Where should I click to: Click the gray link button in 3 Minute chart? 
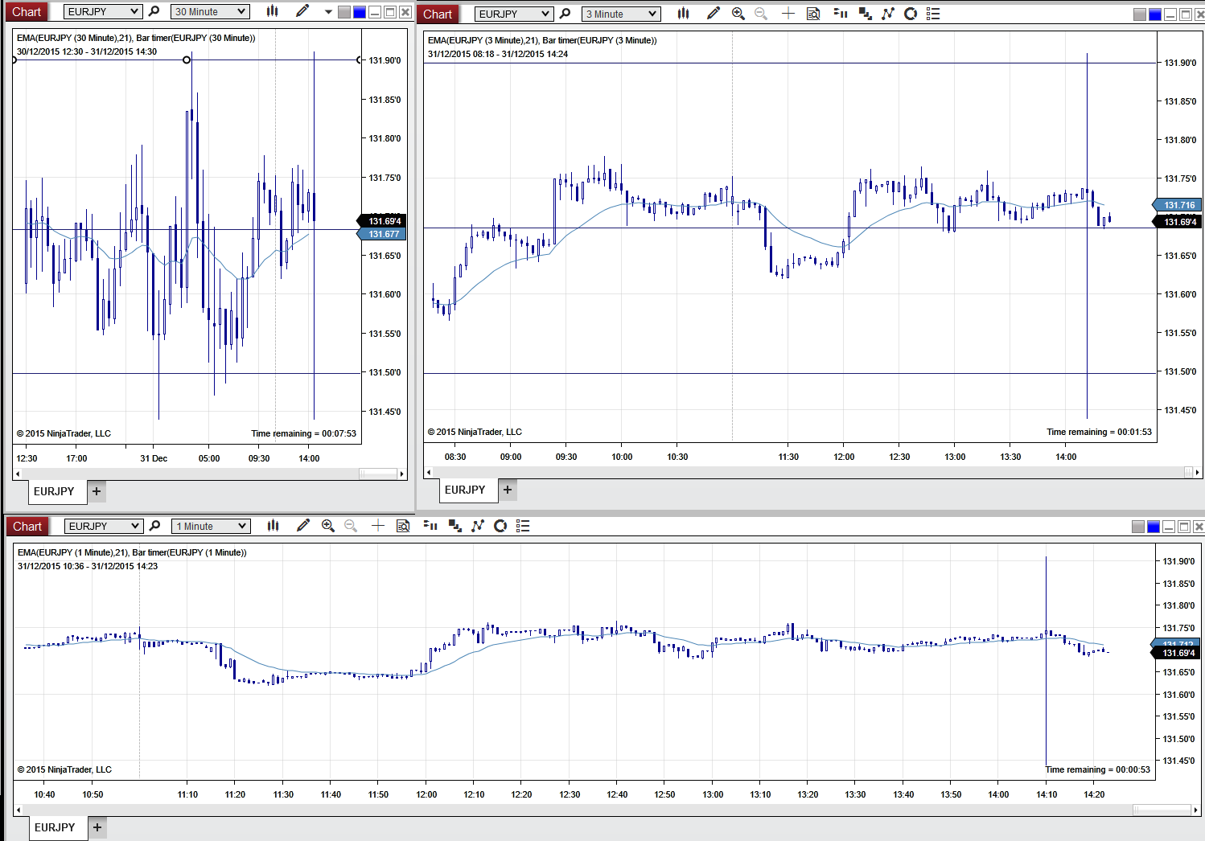pos(1140,14)
